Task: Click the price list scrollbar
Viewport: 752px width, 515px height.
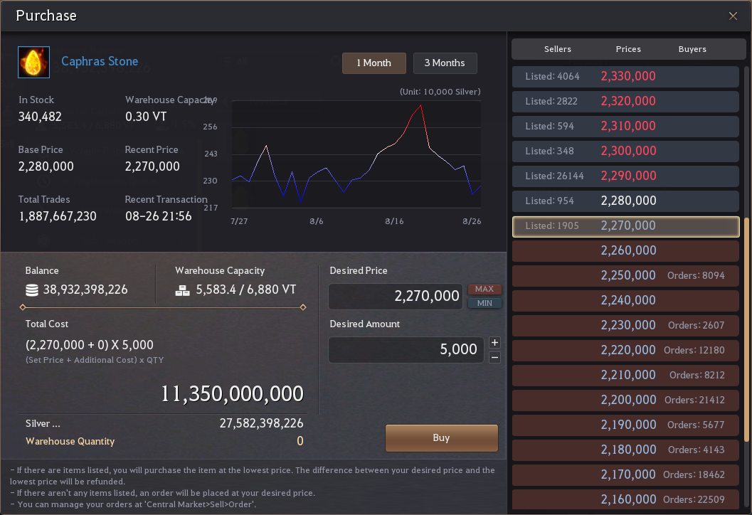Action: click(x=746, y=327)
